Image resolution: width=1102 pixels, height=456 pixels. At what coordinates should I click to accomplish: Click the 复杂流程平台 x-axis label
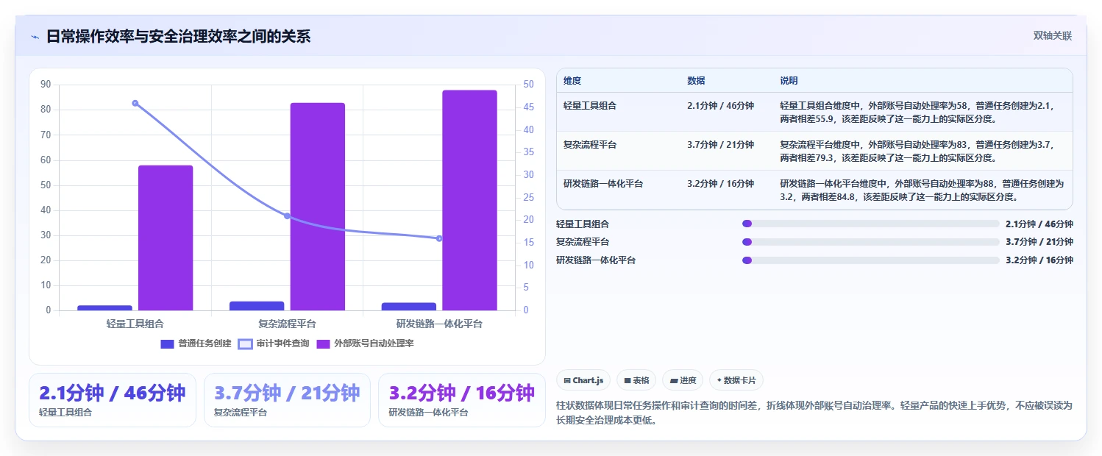pos(287,324)
